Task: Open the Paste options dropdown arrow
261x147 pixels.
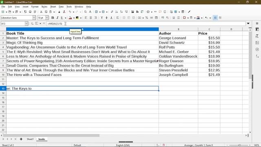Action: click(x=54, y=12)
